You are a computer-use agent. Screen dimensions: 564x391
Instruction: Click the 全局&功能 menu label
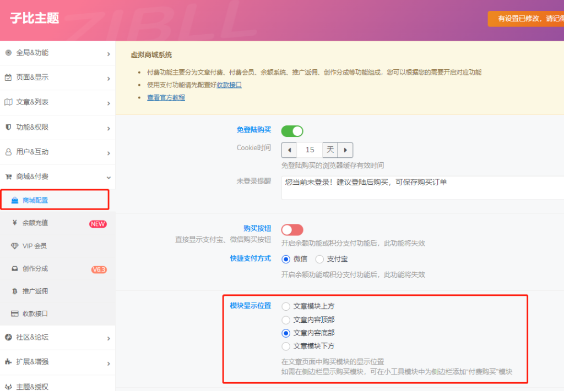(x=32, y=53)
